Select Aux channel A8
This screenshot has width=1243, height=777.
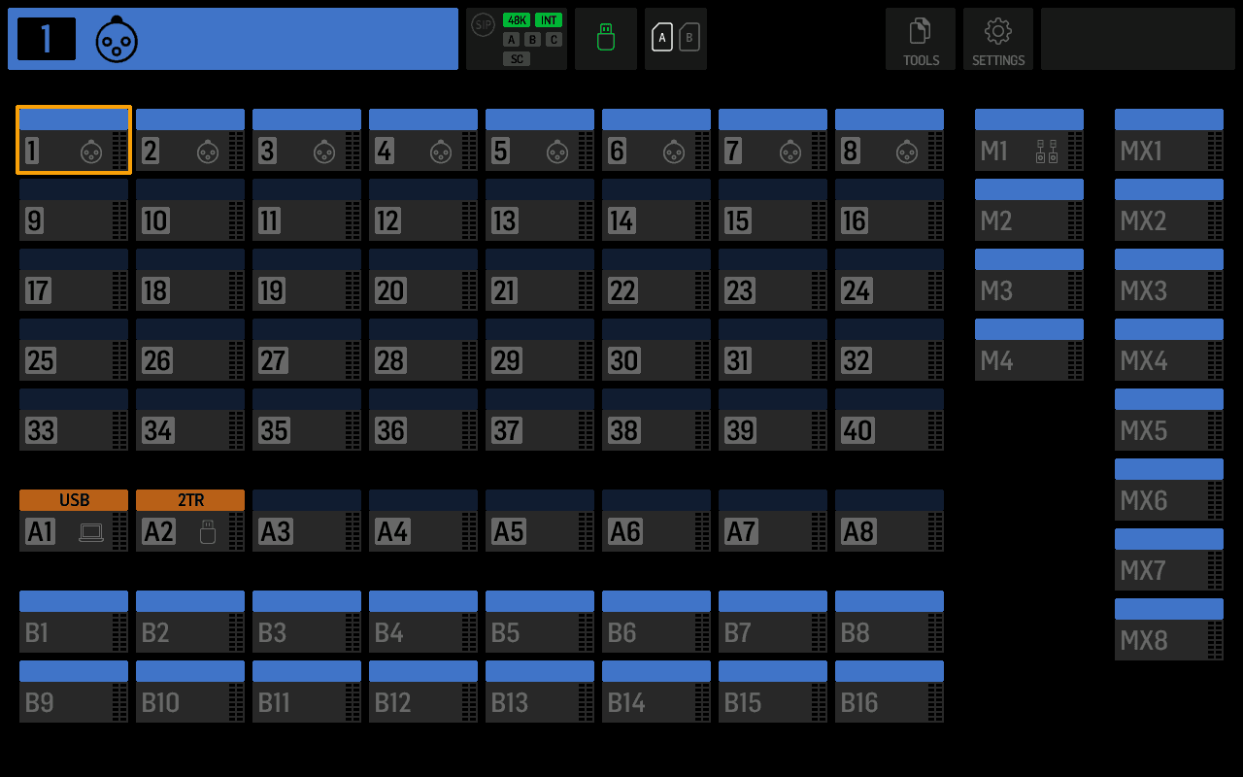tap(890, 521)
